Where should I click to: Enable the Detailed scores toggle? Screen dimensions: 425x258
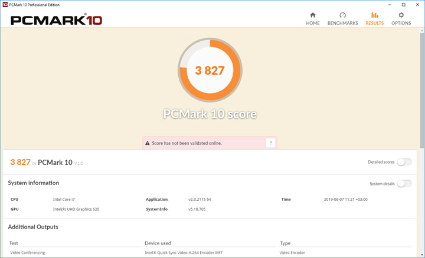(404, 162)
